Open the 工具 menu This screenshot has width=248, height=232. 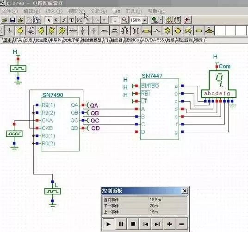click(x=134, y=11)
